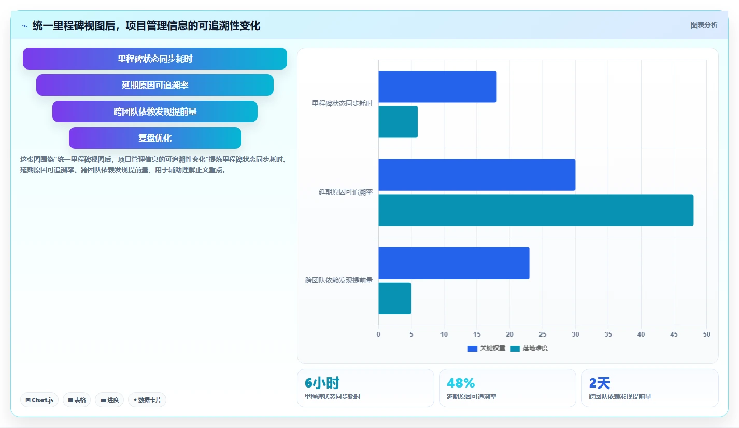Click teal 落地难度 bar for 延期原因可追溯率

point(536,210)
